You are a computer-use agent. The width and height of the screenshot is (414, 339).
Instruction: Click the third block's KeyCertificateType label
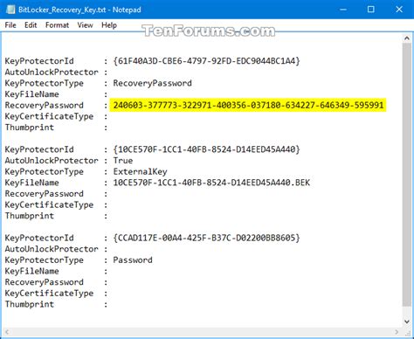point(49,294)
